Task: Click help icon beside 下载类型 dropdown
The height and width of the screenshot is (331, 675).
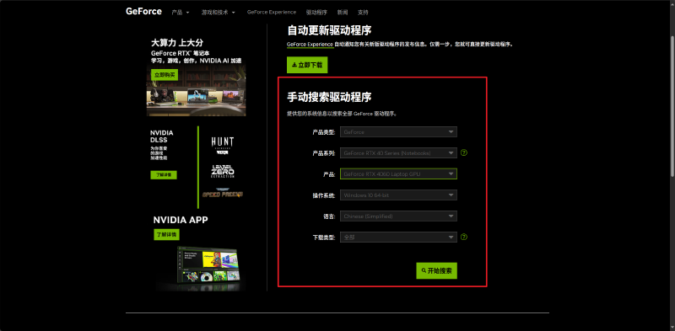Action: tap(463, 237)
